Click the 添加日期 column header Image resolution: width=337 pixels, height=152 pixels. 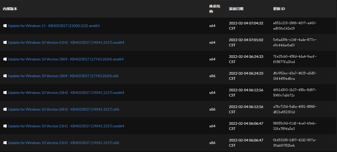point(236,9)
